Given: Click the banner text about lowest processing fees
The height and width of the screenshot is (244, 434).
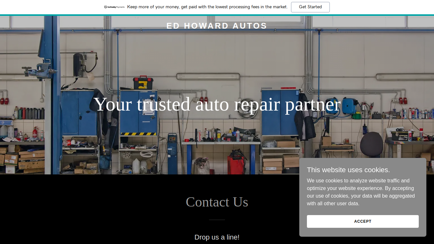Looking at the screenshot, I should point(207,7).
